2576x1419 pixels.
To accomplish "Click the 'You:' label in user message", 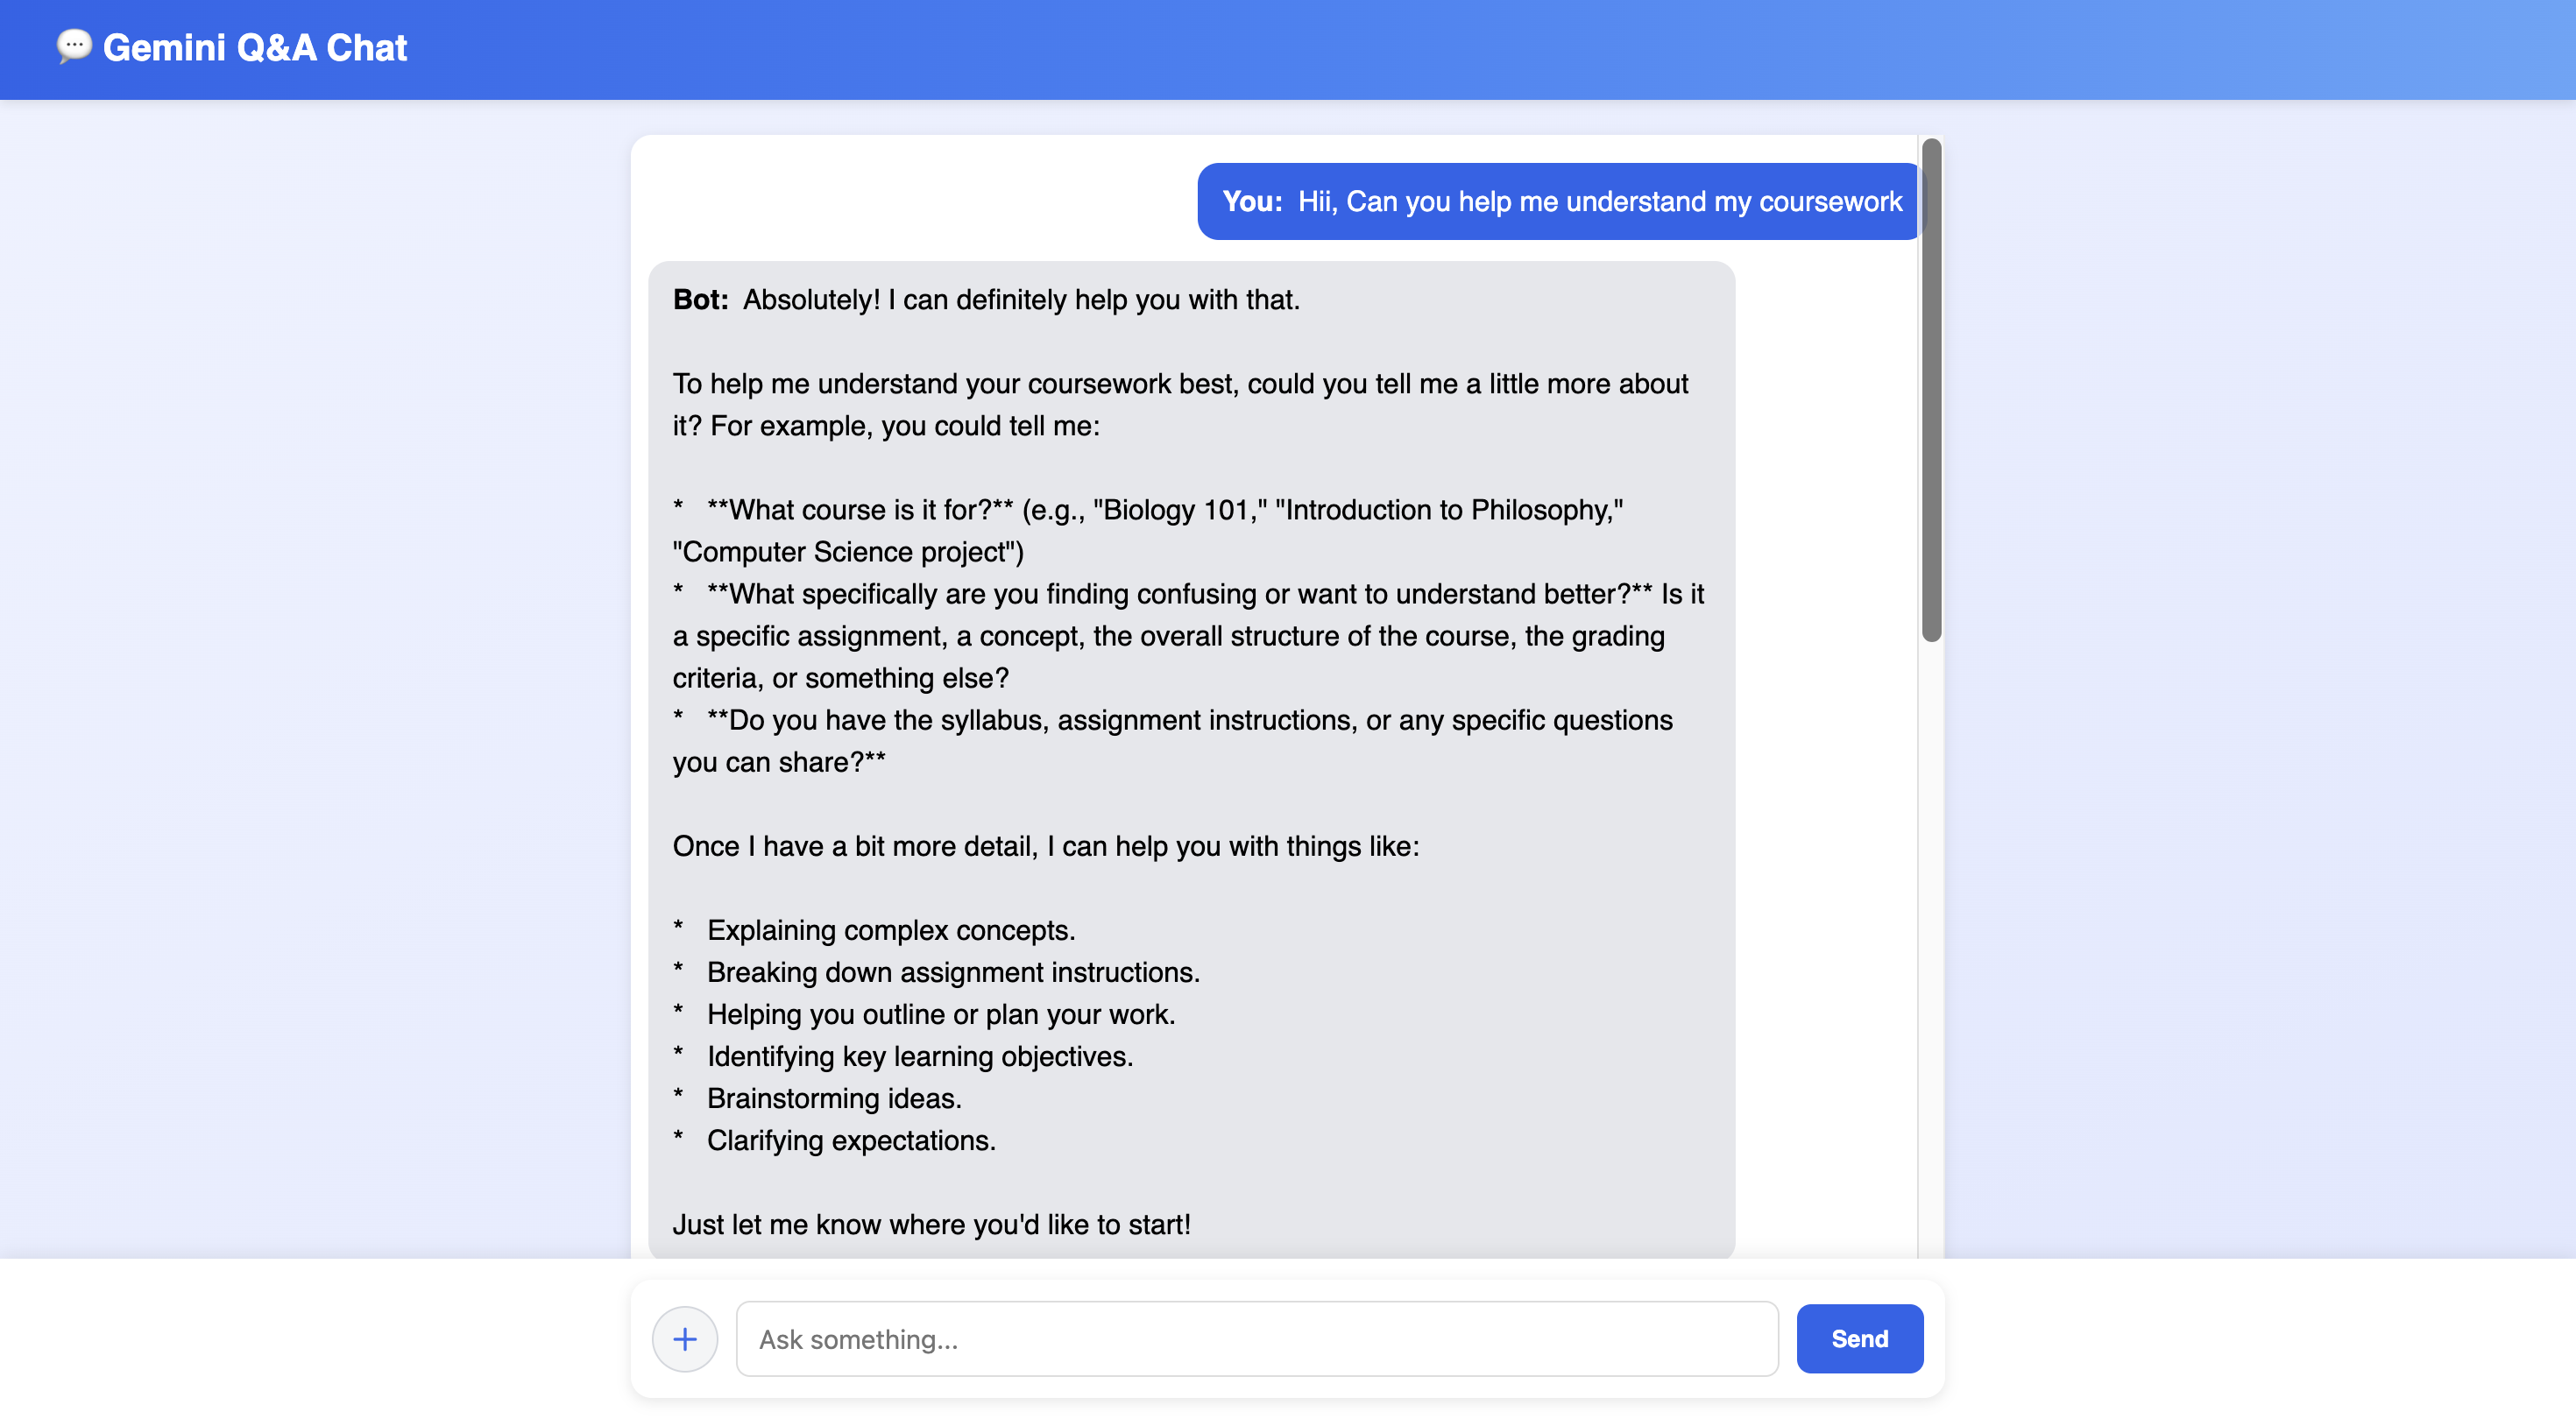I will pos(1252,201).
